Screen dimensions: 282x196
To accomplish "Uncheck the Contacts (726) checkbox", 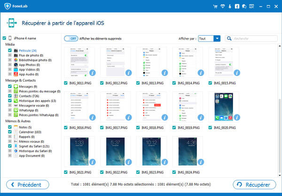I will [10, 96].
